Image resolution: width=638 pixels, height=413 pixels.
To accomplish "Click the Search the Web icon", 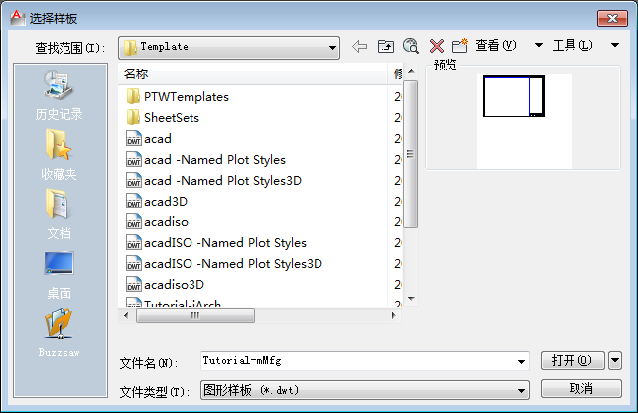I will [411, 46].
